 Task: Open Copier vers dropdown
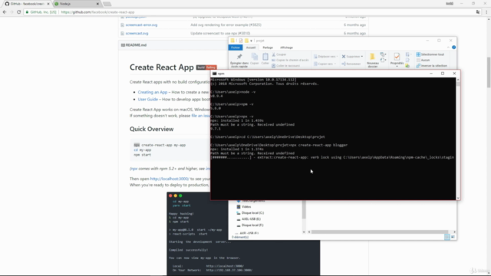(325, 64)
